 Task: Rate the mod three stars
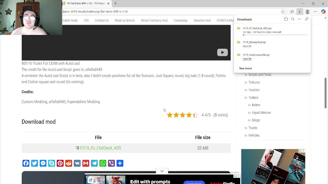click(182, 115)
